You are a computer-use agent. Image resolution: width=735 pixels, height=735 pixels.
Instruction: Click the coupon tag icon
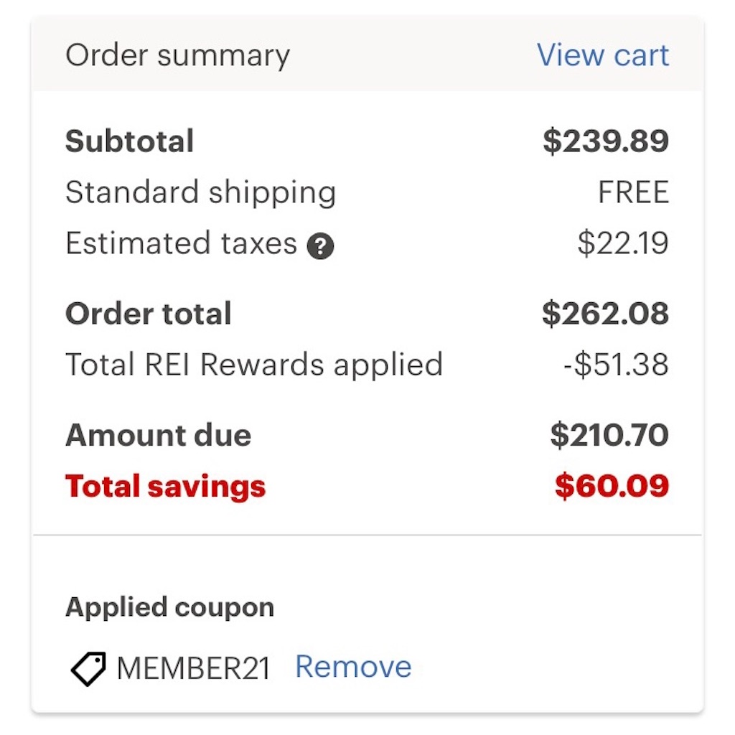[x=88, y=668]
